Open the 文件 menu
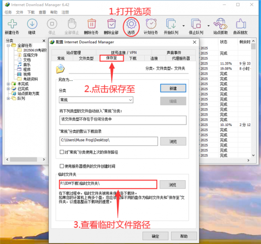The width and height of the screenshot is (261, 244). pyautogui.click(x=20, y=12)
